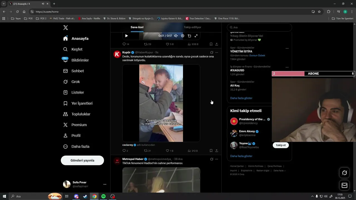356x200 pixels.
Task: Bookmark the Kupür post
Action: click(211, 151)
